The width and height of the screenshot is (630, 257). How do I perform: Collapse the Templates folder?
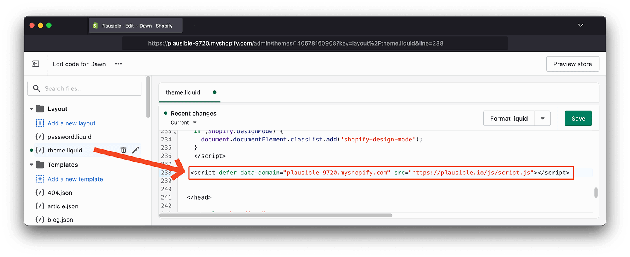(x=31, y=165)
